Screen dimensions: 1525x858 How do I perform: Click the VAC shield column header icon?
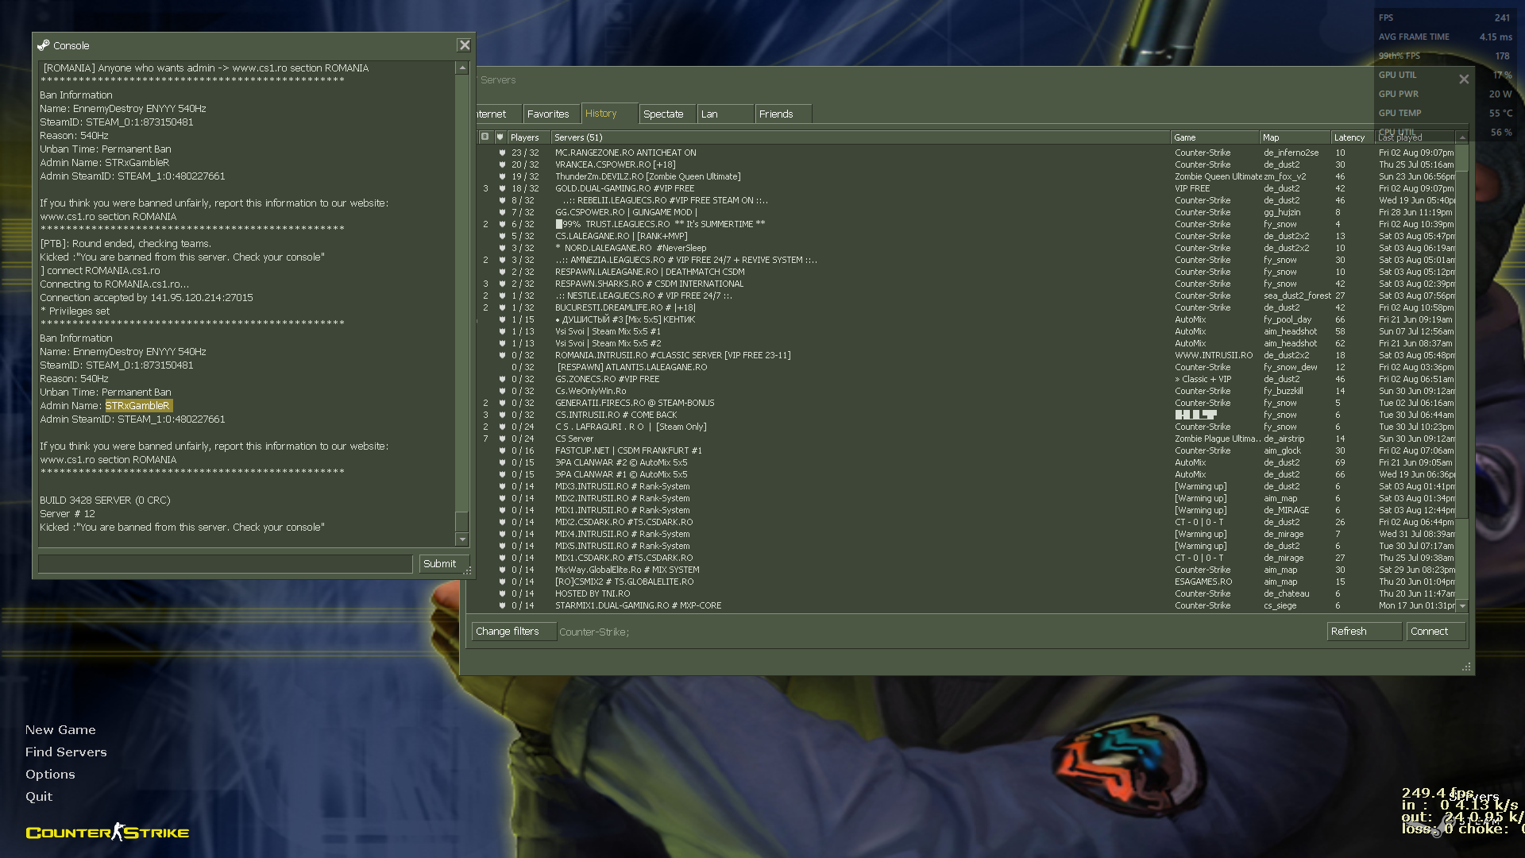pos(500,137)
